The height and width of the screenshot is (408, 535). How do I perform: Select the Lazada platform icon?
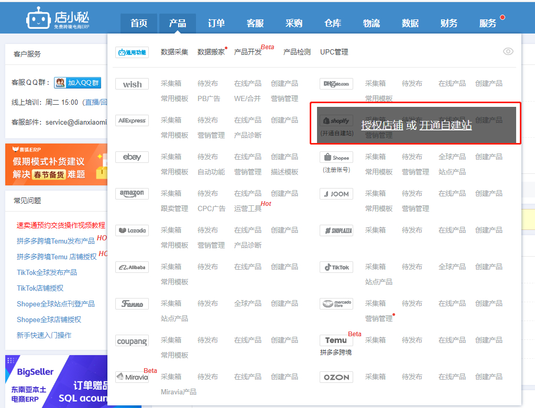[132, 230]
